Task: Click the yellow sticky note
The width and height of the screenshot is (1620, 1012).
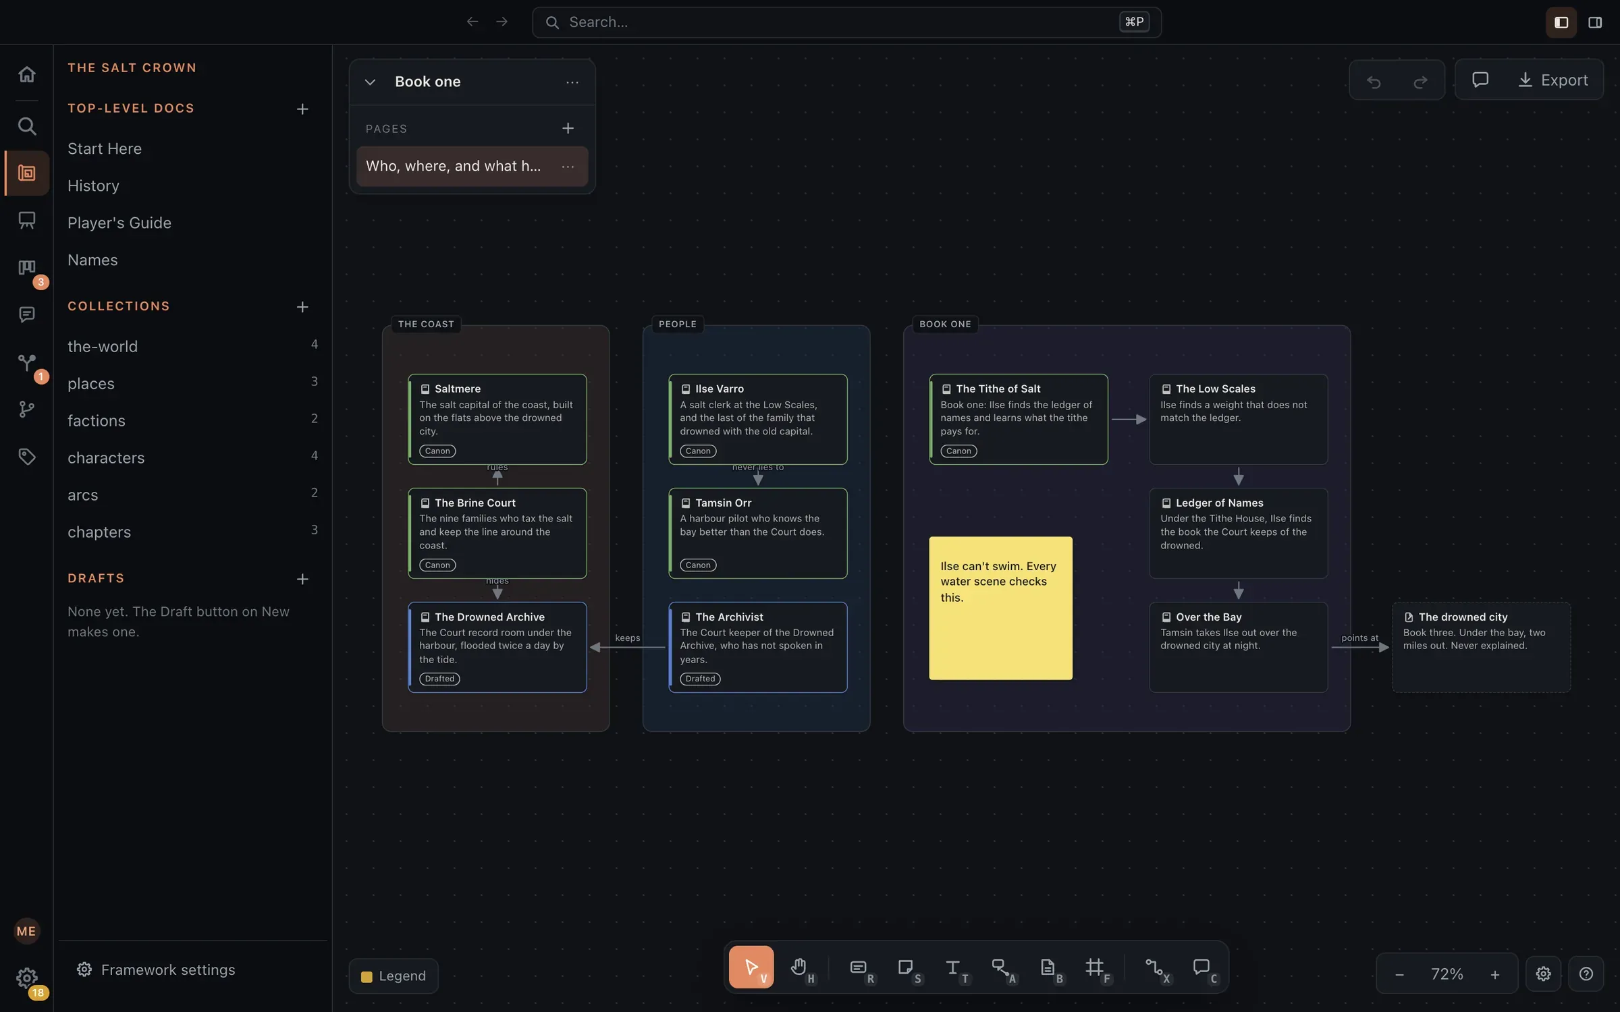Action: coord(1000,608)
